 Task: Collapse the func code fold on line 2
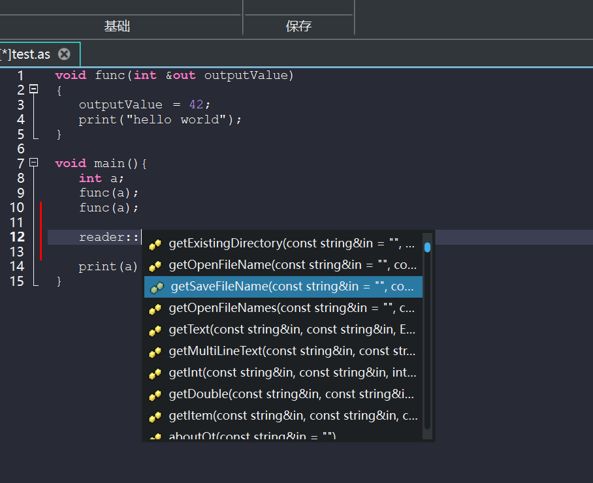click(x=34, y=89)
